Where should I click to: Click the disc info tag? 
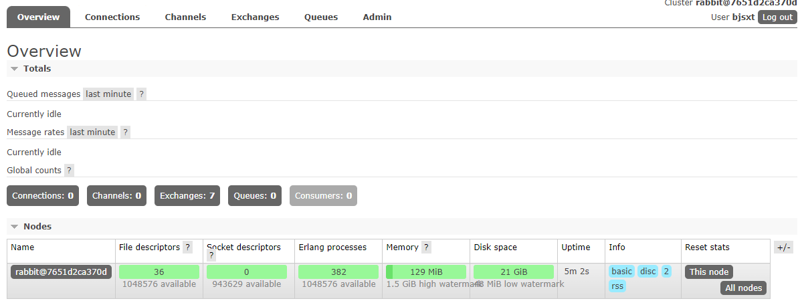click(648, 272)
